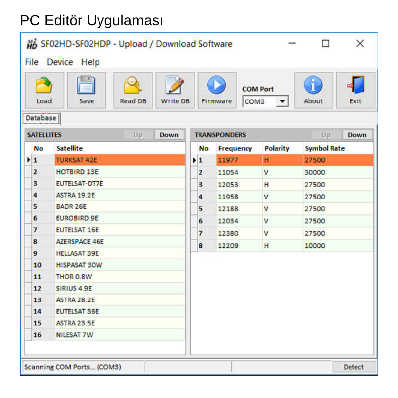
Task: Open the File menu
Action: tap(32, 62)
